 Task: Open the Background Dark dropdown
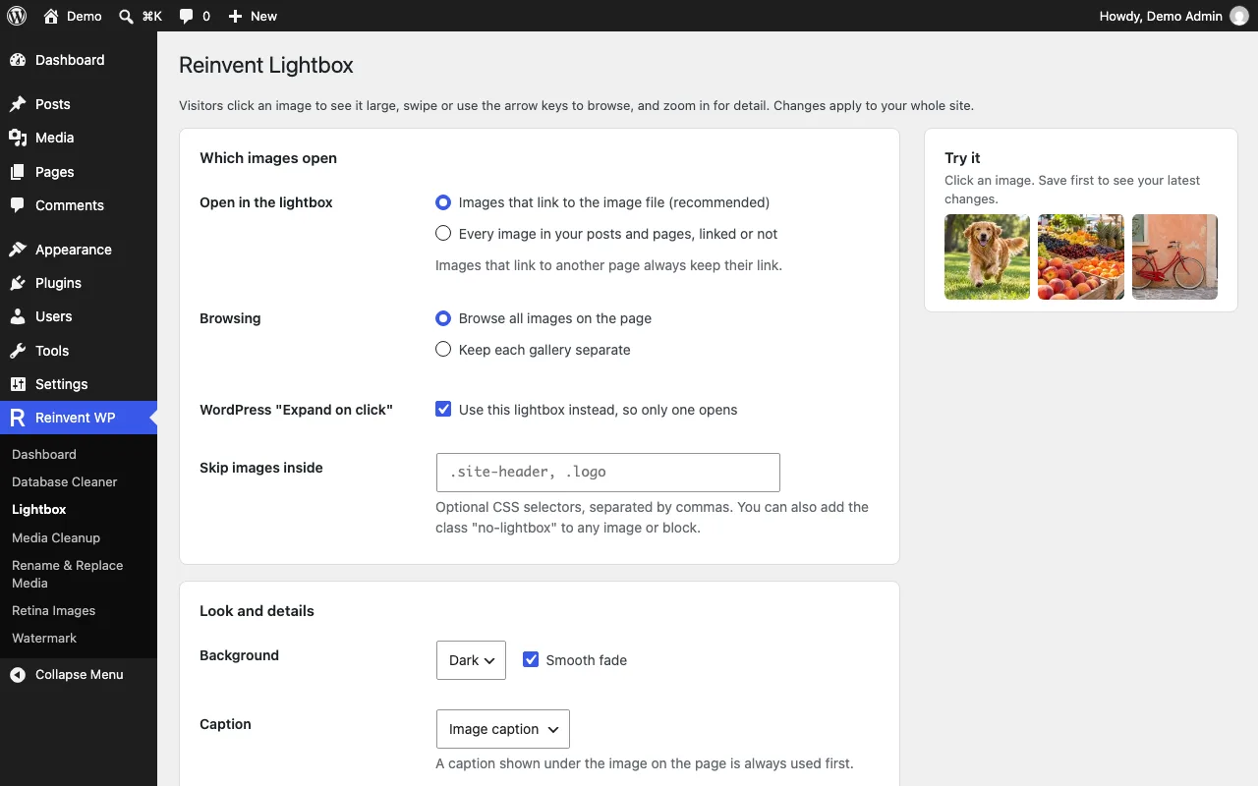point(471,660)
